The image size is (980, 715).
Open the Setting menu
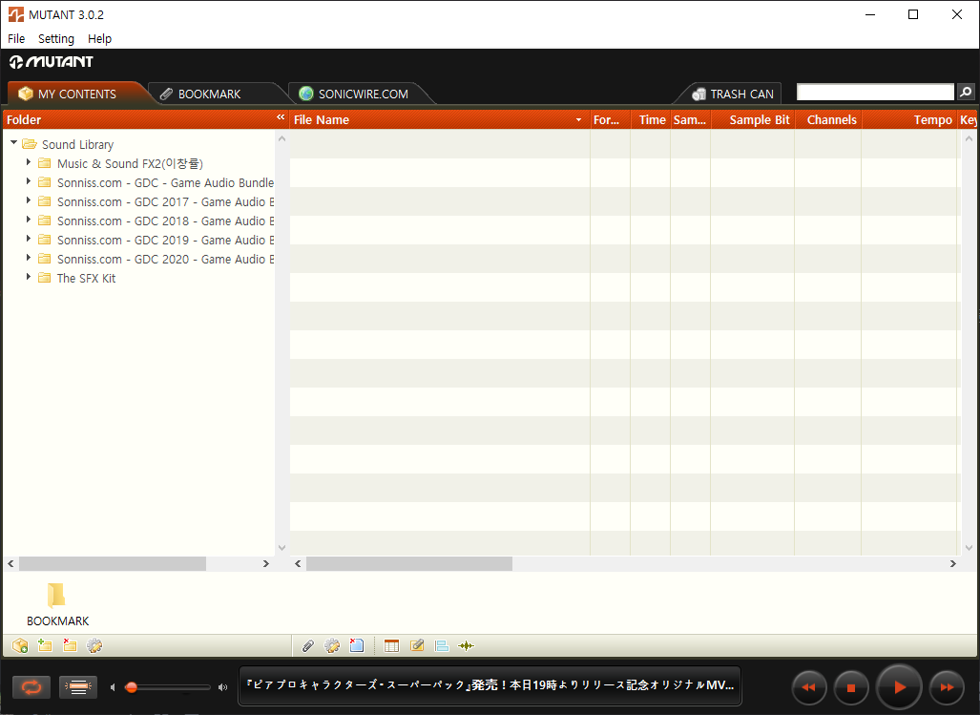click(56, 39)
